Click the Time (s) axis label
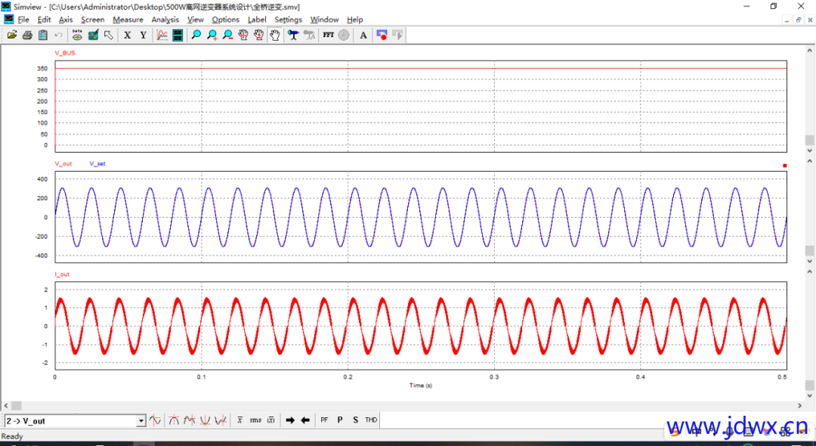Screen dimensions: 816x446 click(421, 386)
